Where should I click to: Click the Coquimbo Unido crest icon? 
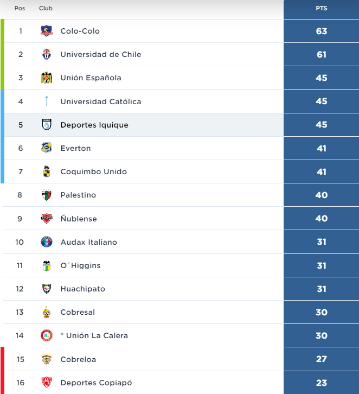pyautogui.click(x=47, y=171)
